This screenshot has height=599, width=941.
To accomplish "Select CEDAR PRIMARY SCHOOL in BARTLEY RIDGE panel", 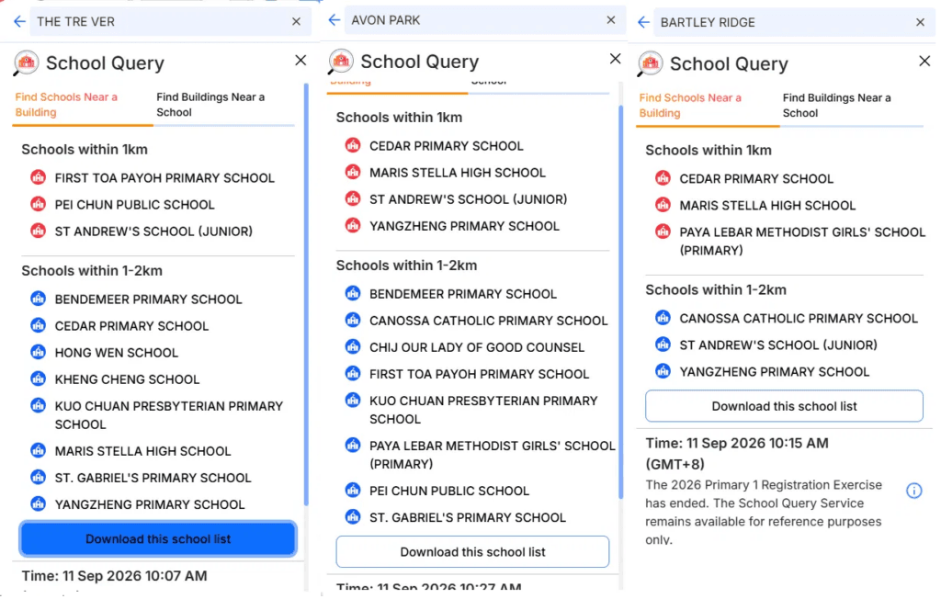I will pyautogui.click(x=756, y=179).
